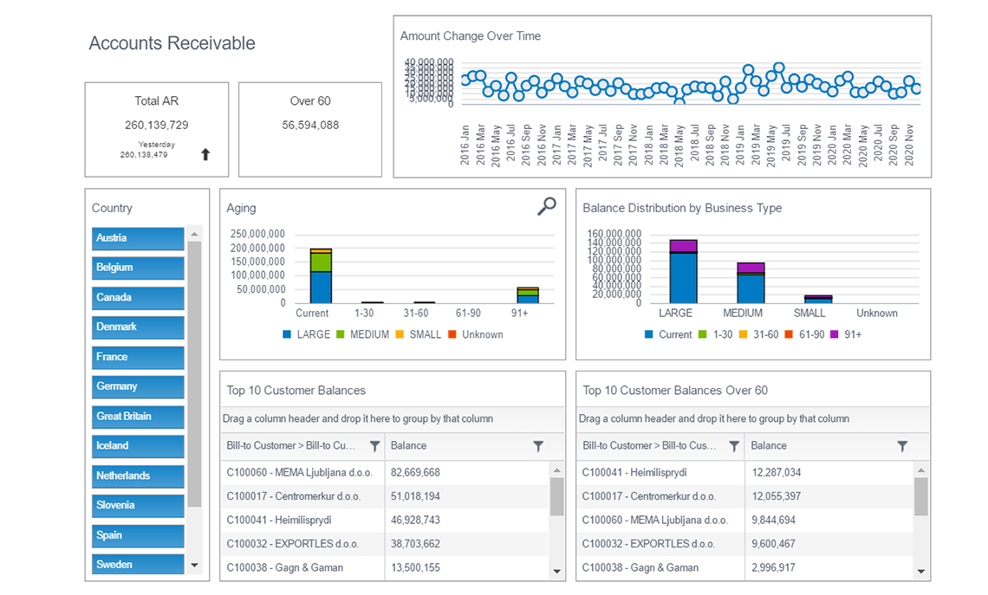This screenshot has width=988, height=595.
Task: Click the Yesterday value 260,138,479
Action: coord(144,155)
